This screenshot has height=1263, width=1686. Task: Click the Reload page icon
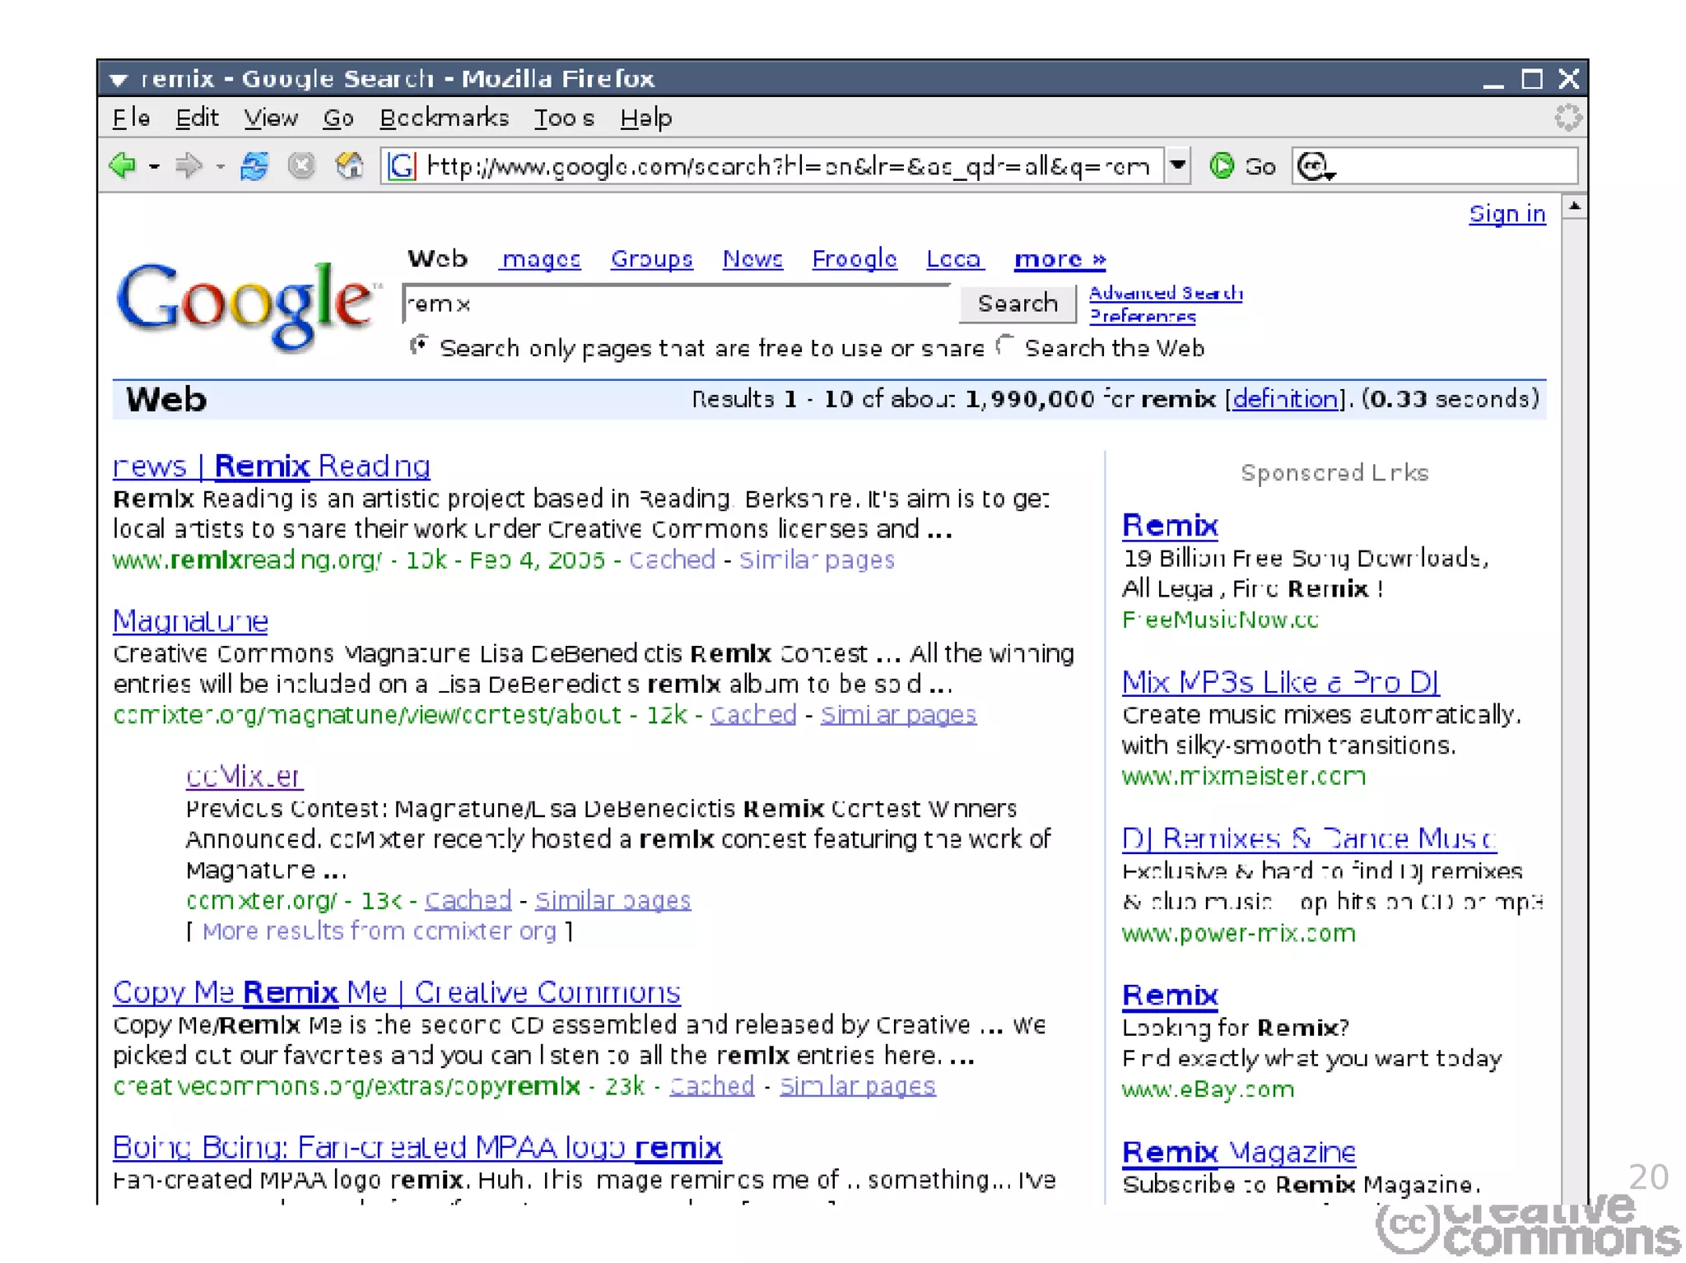pyautogui.click(x=254, y=166)
